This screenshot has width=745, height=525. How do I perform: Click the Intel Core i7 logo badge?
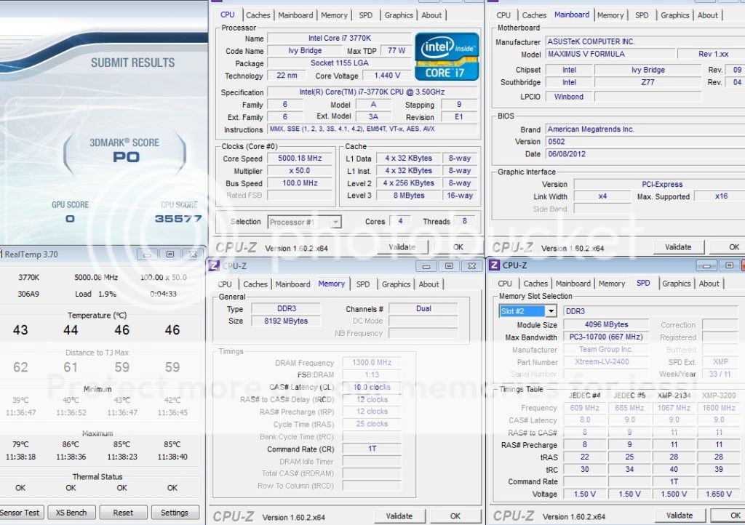coord(447,57)
